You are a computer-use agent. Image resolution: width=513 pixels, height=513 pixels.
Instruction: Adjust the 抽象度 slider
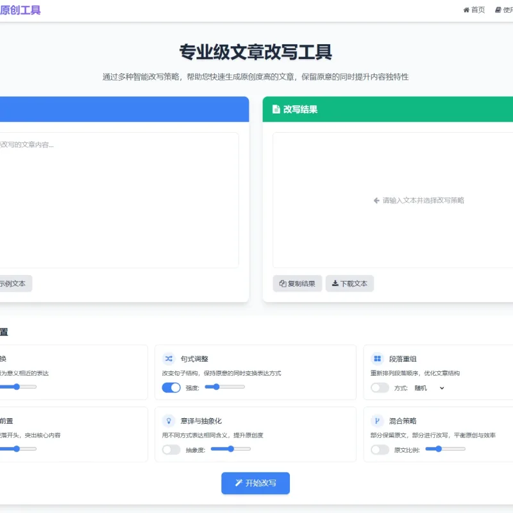point(231,450)
